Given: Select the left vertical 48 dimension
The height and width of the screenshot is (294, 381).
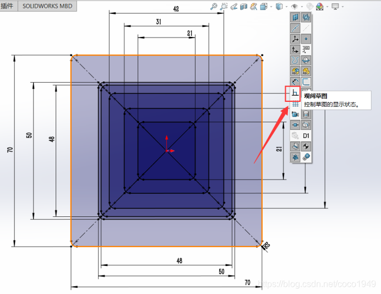Looking at the screenshot, I should click(x=52, y=139).
